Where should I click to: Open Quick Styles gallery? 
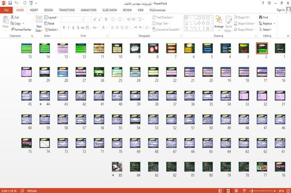click(228, 24)
